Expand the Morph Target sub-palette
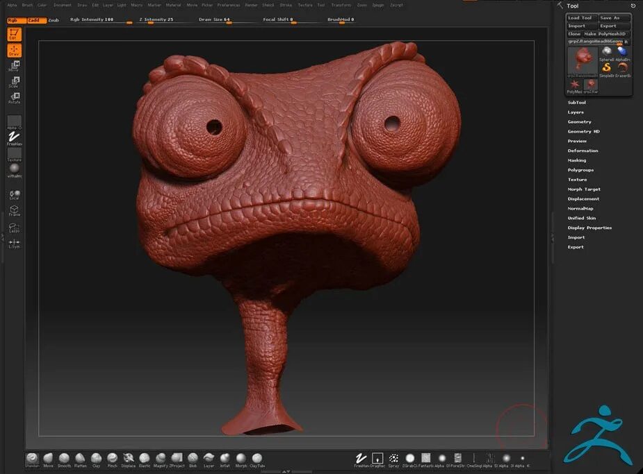The image size is (643, 474). (x=584, y=189)
